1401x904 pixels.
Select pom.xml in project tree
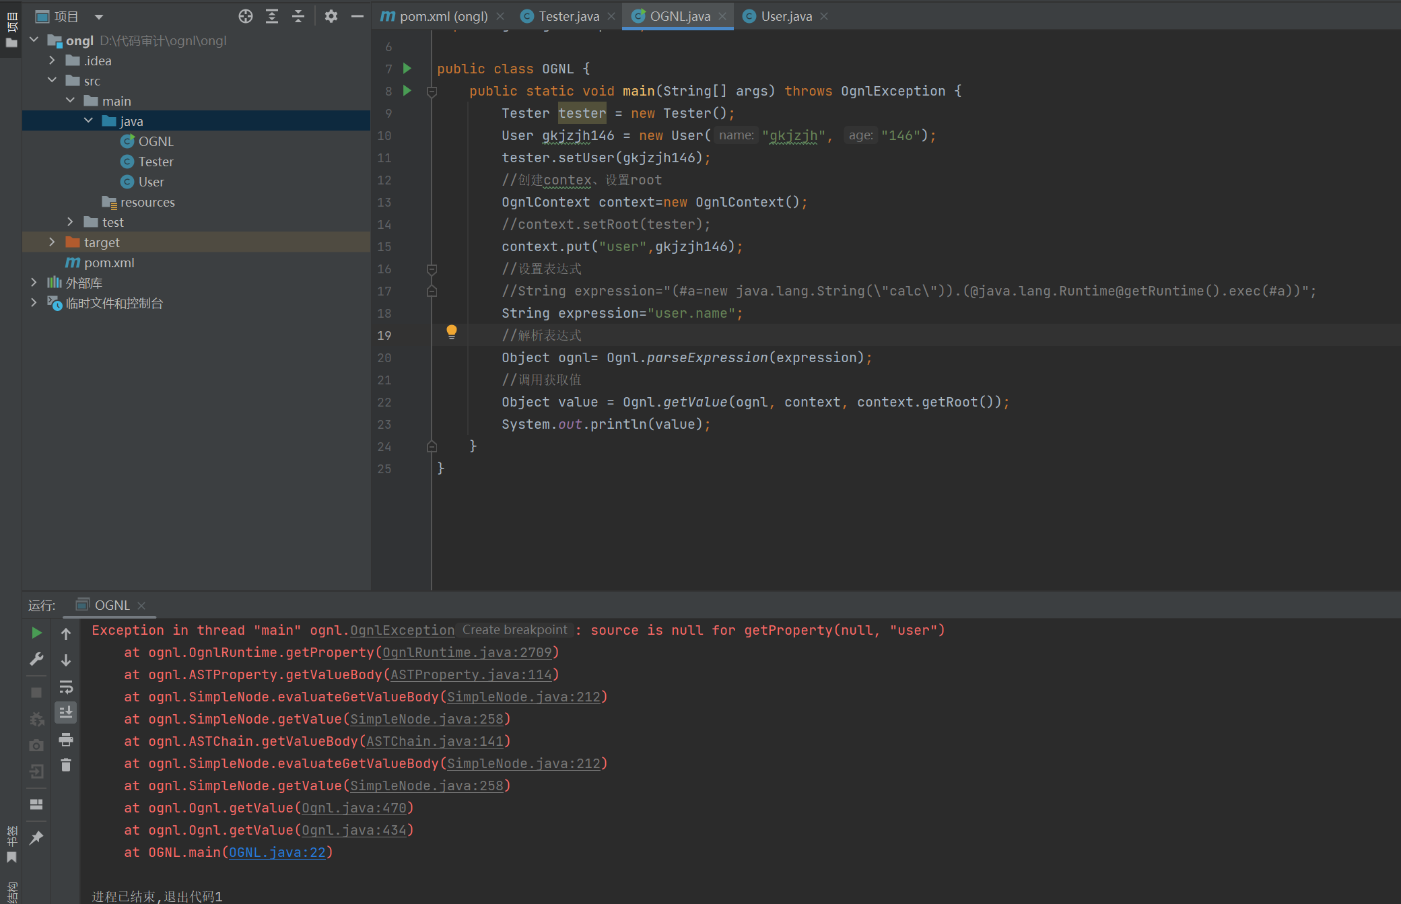(x=109, y=263)
